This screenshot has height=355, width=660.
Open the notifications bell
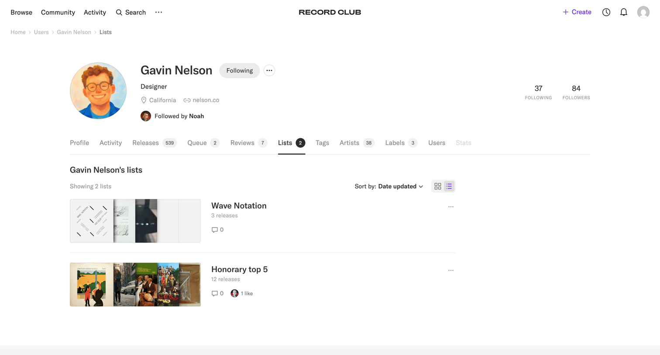click(624, 12)
